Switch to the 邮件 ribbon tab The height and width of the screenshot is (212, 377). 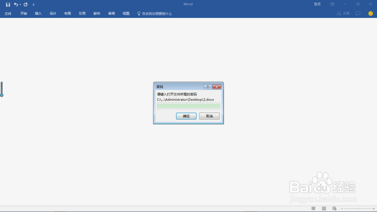coord(97,14)
